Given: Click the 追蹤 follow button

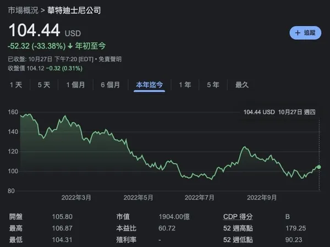Looking at the screenshot, I should click(305, 32).
